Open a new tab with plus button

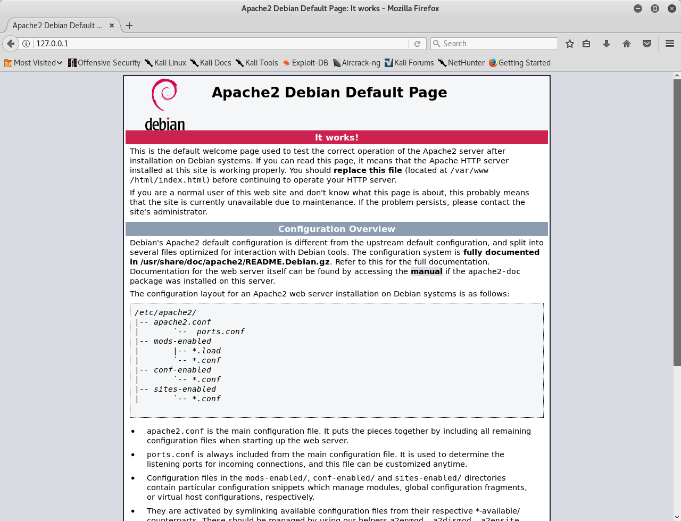point(129,26)
